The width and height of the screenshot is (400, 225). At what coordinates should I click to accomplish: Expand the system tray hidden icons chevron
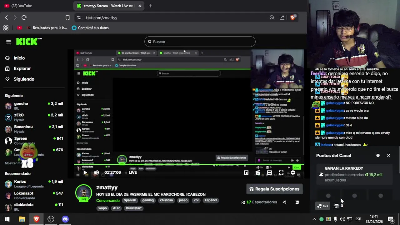coord(314,219)
